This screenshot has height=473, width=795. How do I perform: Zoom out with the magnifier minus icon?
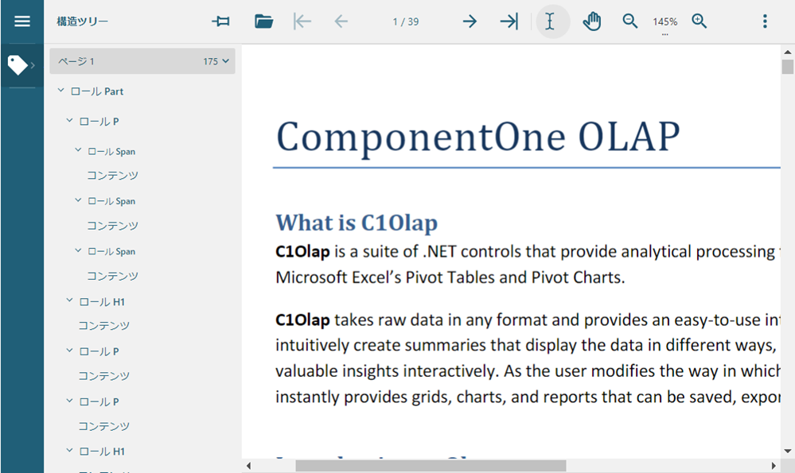(x=629, y=21)
